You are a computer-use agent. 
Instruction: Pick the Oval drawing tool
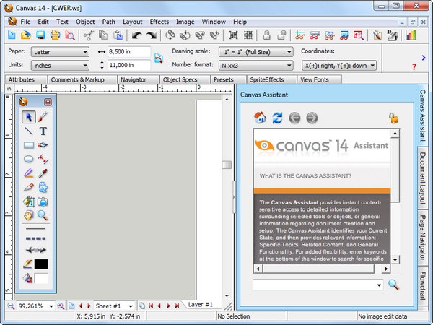(x=28, y=160)
